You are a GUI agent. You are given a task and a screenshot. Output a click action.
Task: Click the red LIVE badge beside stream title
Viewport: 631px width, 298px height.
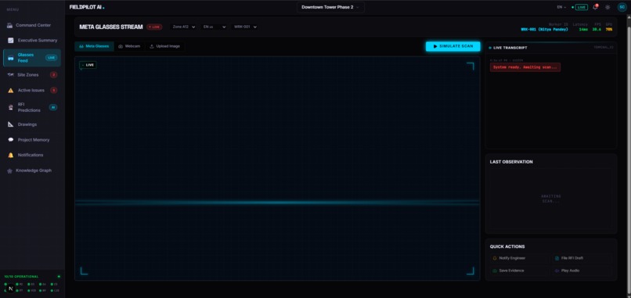[154, 27]
